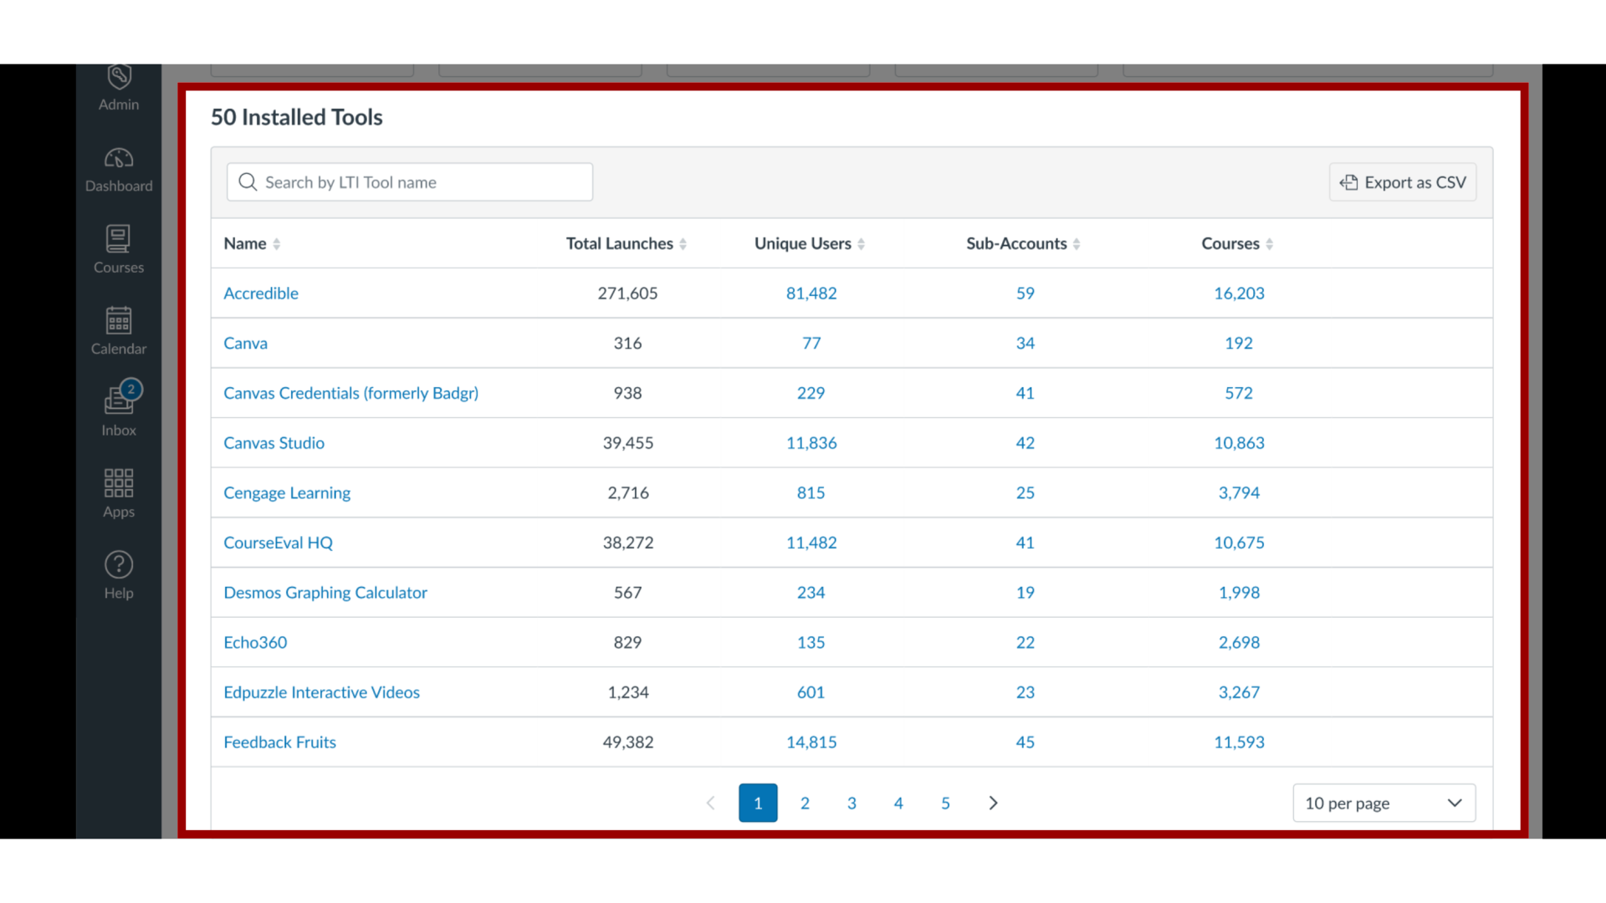Click the Inbox icon with badge

click(118, 402)
